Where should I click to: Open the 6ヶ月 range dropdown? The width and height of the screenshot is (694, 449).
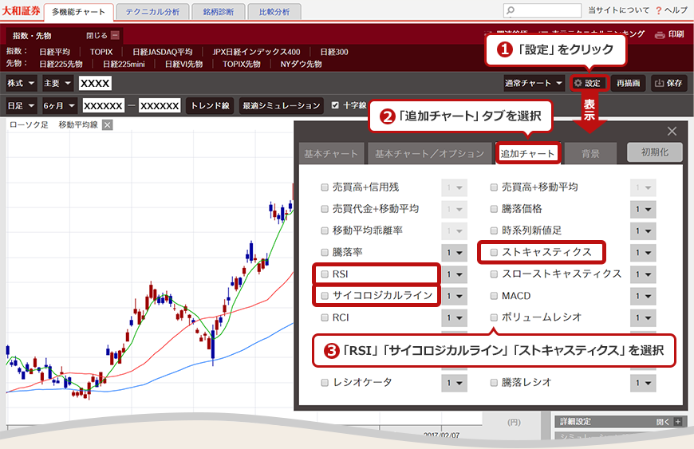point(60,106)
